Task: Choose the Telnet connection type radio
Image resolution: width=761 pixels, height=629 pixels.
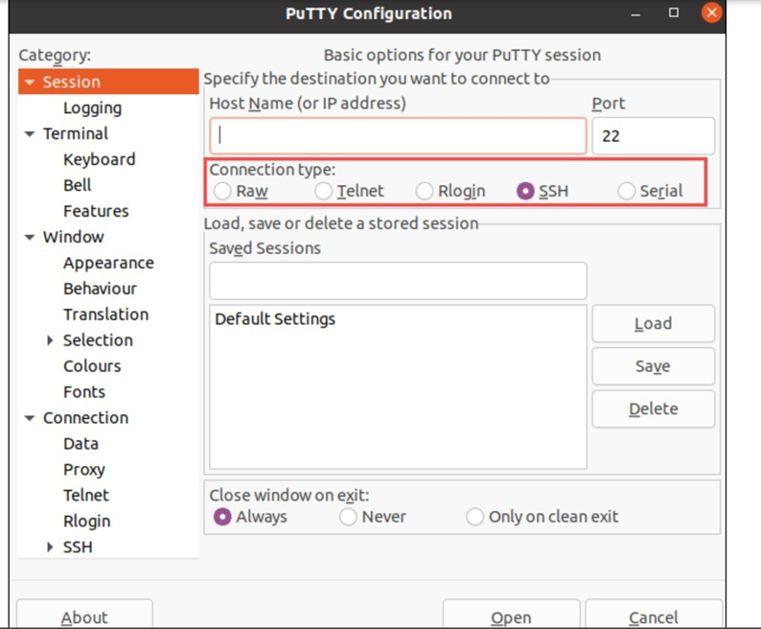Action: click(324, 191)
